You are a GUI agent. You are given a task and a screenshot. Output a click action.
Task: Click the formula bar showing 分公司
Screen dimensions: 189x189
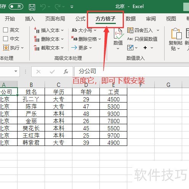tap(131, 71)
